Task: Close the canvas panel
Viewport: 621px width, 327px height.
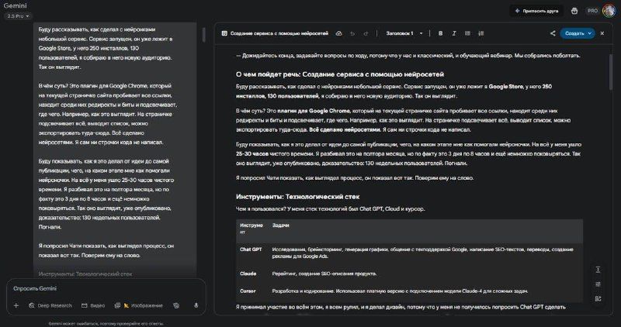Action: 602,33
